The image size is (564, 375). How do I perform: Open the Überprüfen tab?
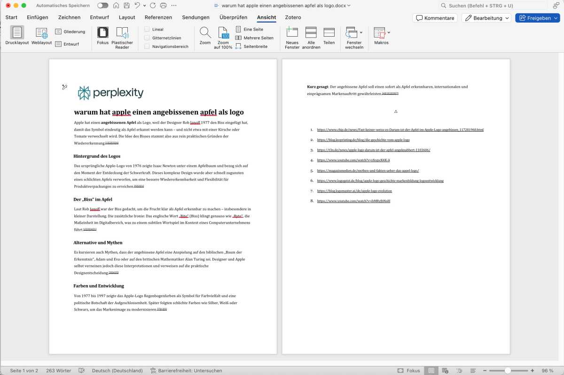(x=233, y=17)
